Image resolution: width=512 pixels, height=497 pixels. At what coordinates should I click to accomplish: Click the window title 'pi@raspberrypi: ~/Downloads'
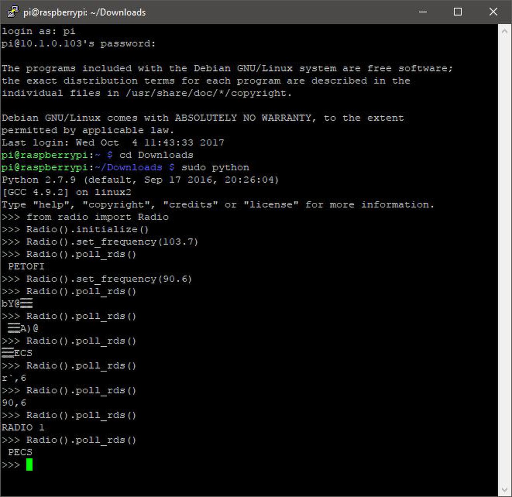coord(84,12)
